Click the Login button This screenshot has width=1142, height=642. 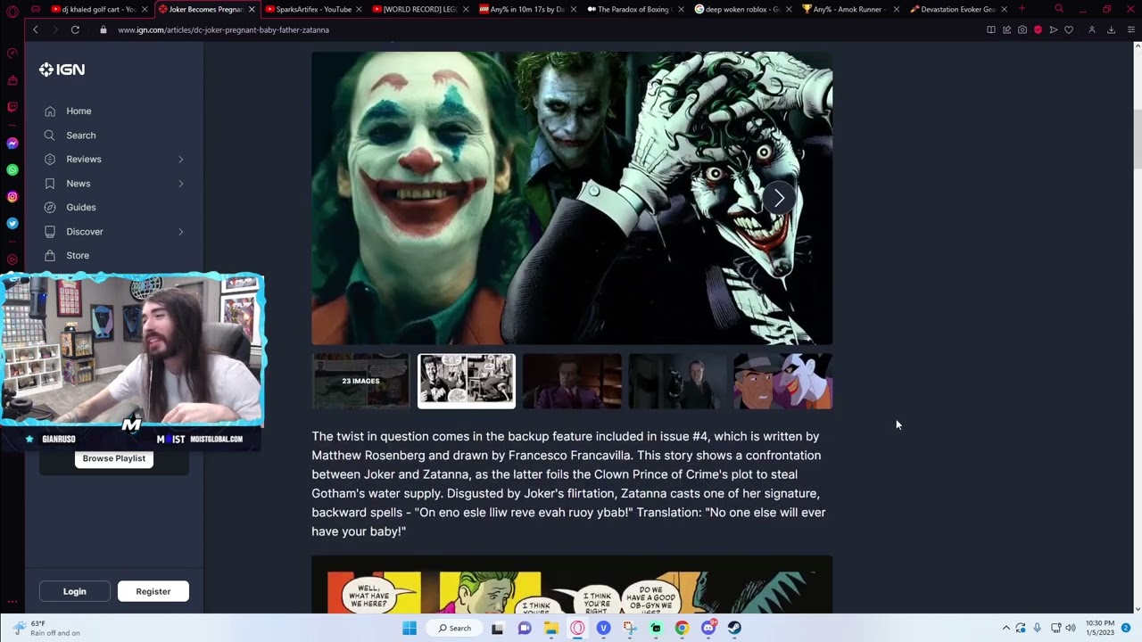coord(75,591)
